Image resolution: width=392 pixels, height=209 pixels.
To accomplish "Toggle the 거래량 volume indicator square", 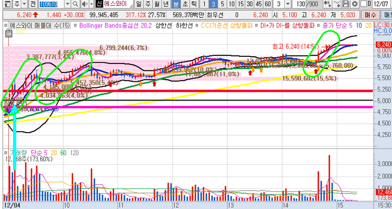I will pos(5,152).
